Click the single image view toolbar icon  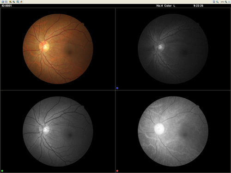click(6, 2)
